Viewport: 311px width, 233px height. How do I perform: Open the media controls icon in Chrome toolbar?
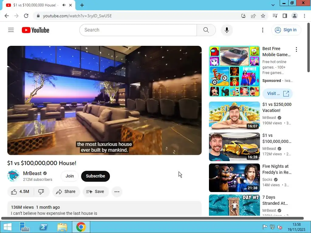point(275,16)
